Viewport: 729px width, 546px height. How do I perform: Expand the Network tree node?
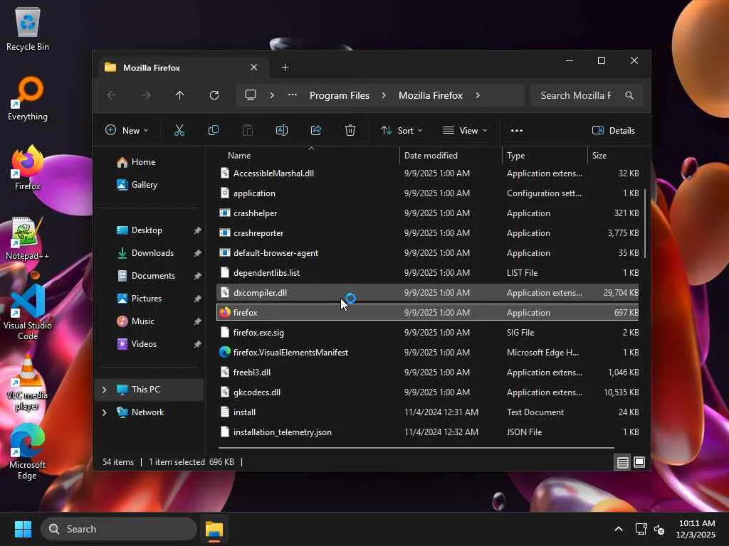(104, 413)
